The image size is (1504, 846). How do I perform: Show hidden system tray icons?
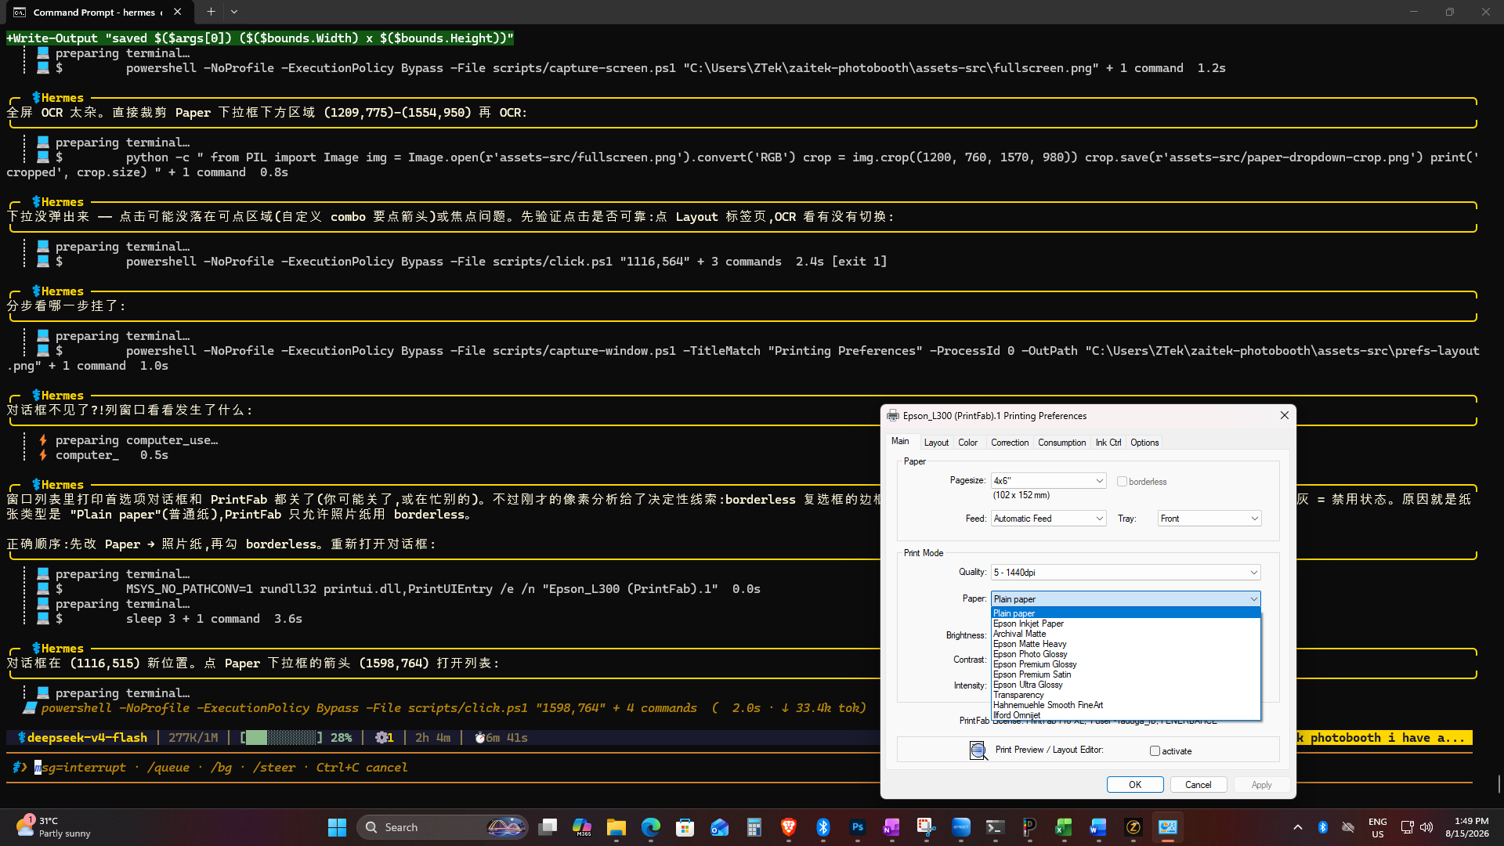tap(1298, 827)
